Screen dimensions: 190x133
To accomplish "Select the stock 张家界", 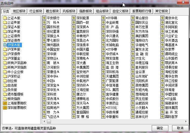I will point(170,49).
